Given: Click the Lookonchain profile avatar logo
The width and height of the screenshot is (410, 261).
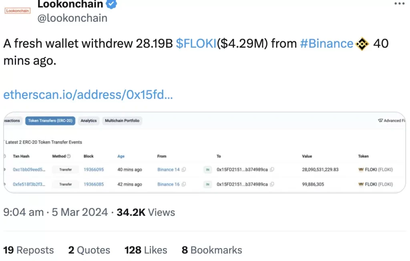Looking at the screenshot, I should (17, 11).
